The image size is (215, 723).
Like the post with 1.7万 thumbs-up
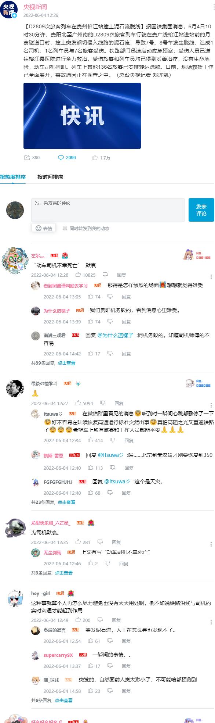click(x=95, y=158)
